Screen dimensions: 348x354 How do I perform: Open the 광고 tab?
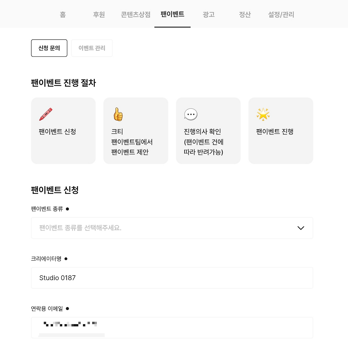[209, 15]
